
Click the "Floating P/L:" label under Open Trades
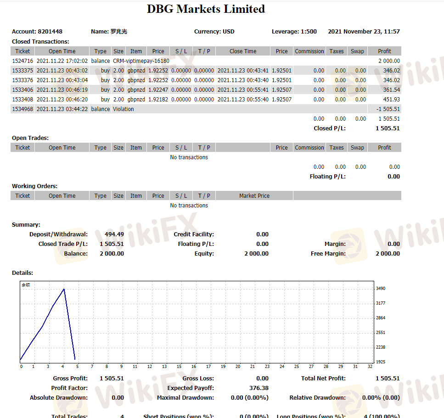coord(328,176)
